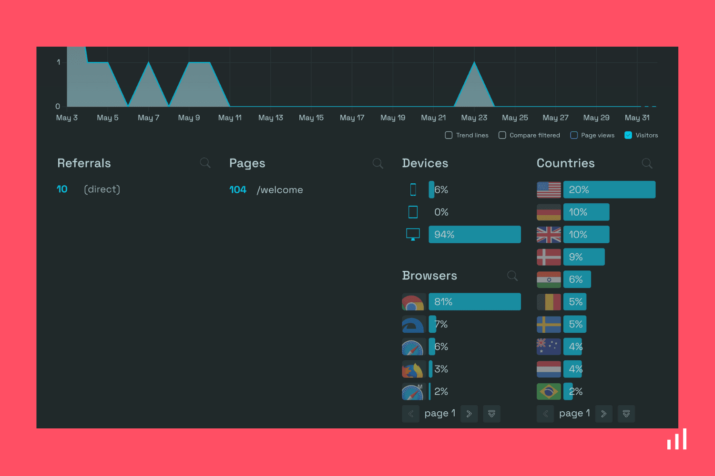This screenshot has width=715, height=476.
Task: Select the desktop monitor device icon
Action: (x=413, y=234)
